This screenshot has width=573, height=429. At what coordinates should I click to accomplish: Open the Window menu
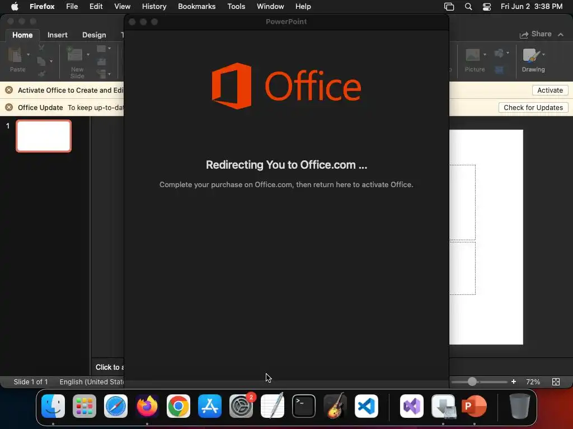tap(270, 6)
